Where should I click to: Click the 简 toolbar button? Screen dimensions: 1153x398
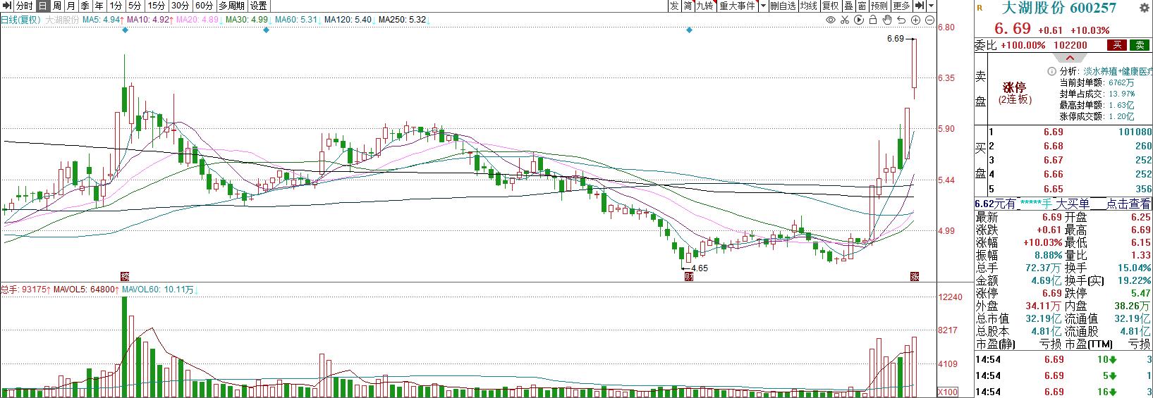tap(688, 6)
